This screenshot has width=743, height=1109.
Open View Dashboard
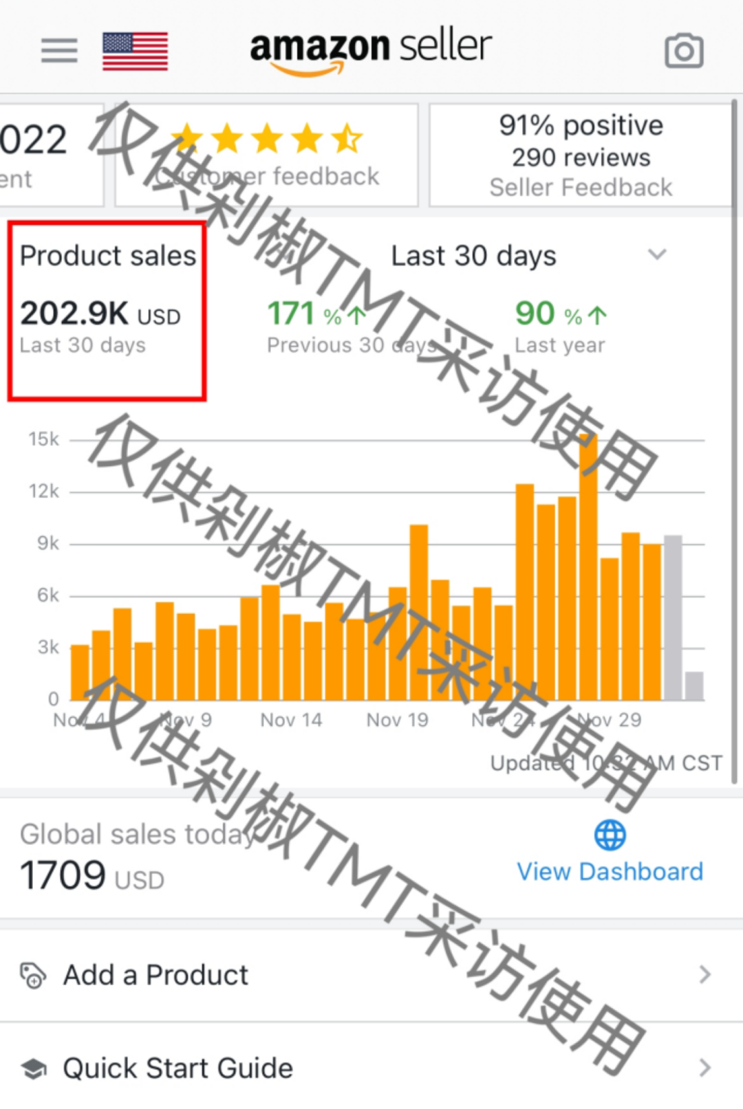[x=608, y=871]
